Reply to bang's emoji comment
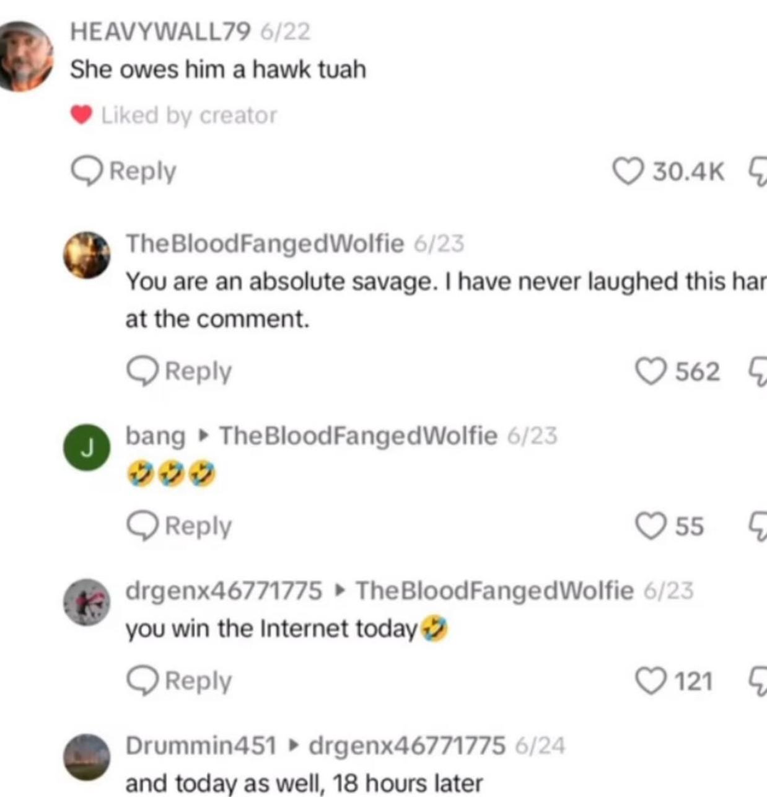Viewport: 767px width, 797px height. point(179,526)
